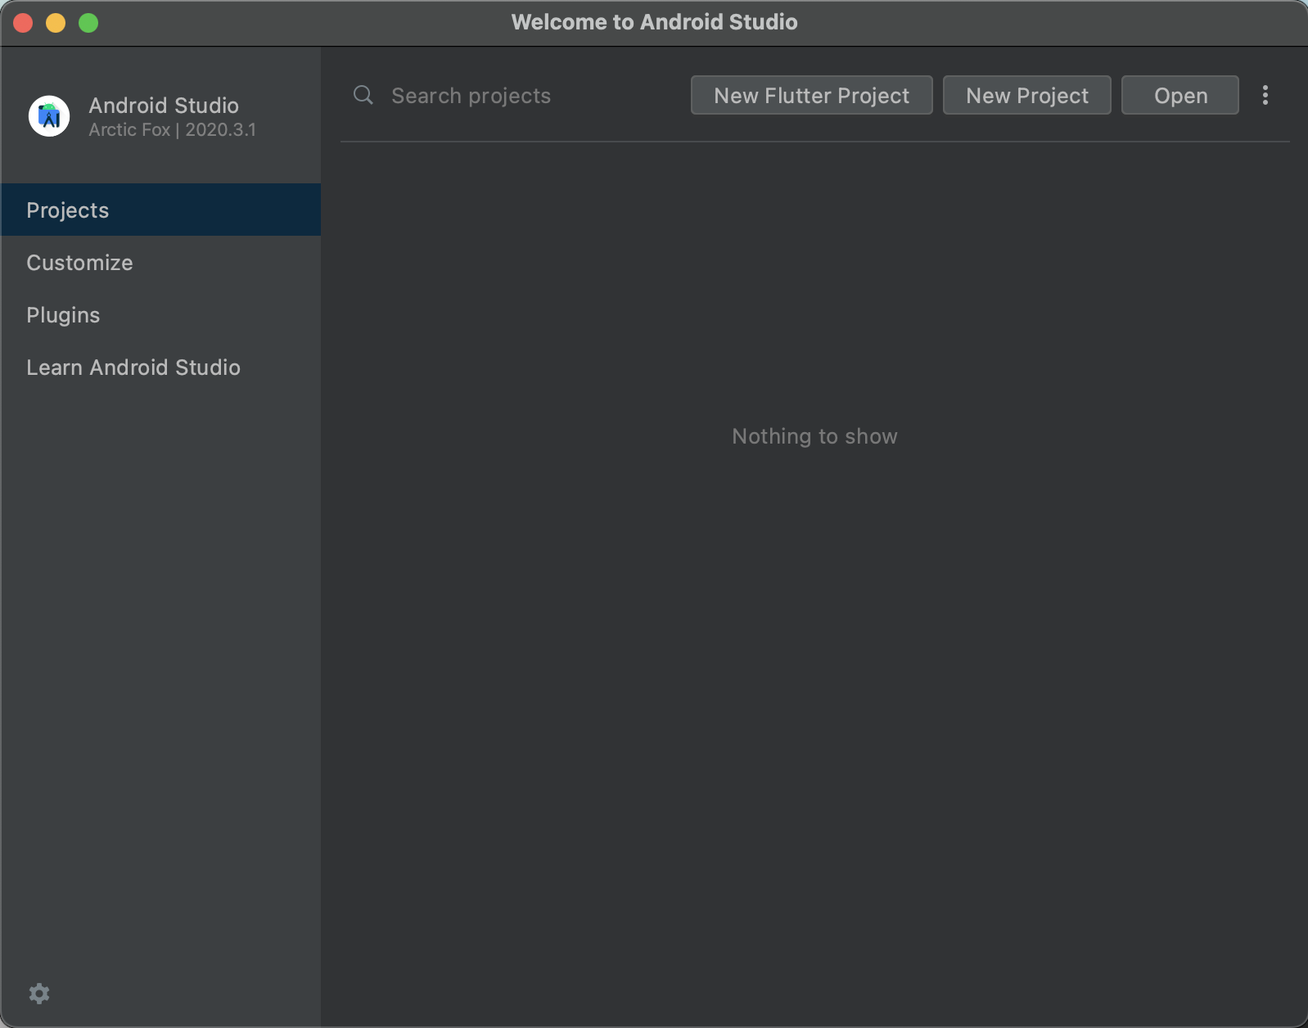The width and height of the screenshot is (1308, 1028).
Task: Click the Nothing to show message
Action: [x=814, y=436]
